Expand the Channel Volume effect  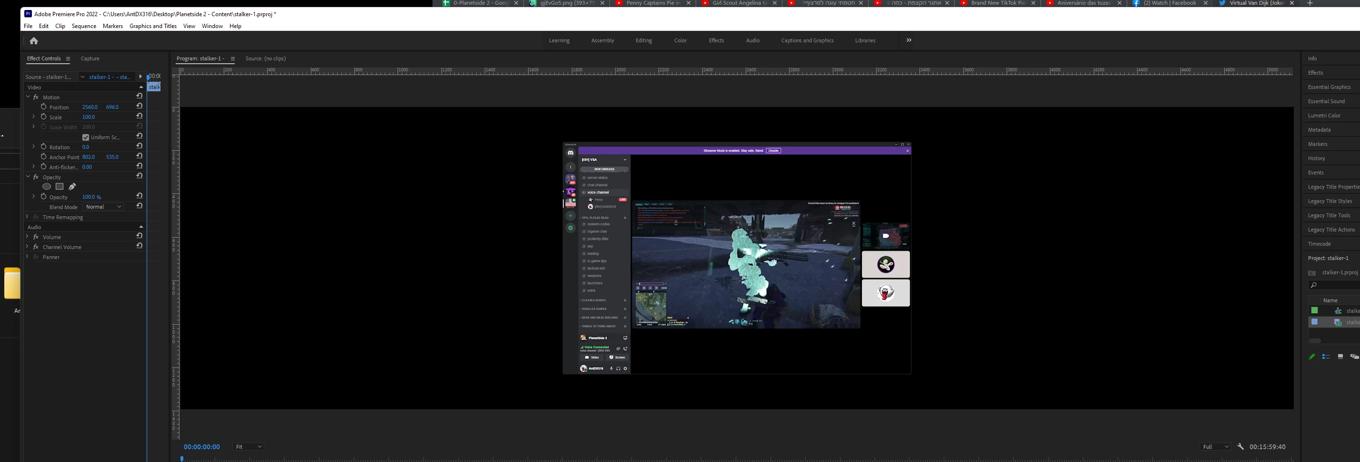(28, 247)
